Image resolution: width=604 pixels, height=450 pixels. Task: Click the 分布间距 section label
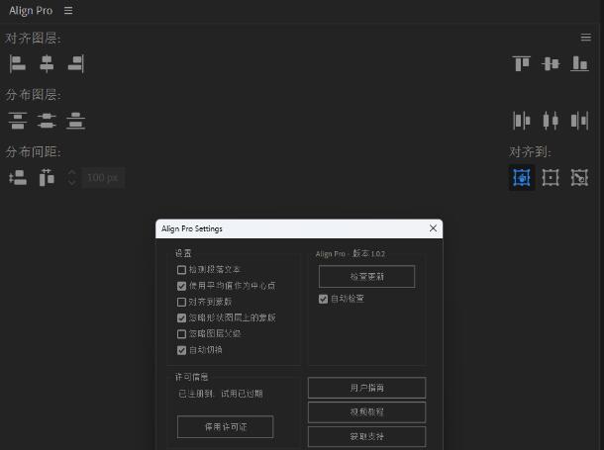tap(33, 152)
